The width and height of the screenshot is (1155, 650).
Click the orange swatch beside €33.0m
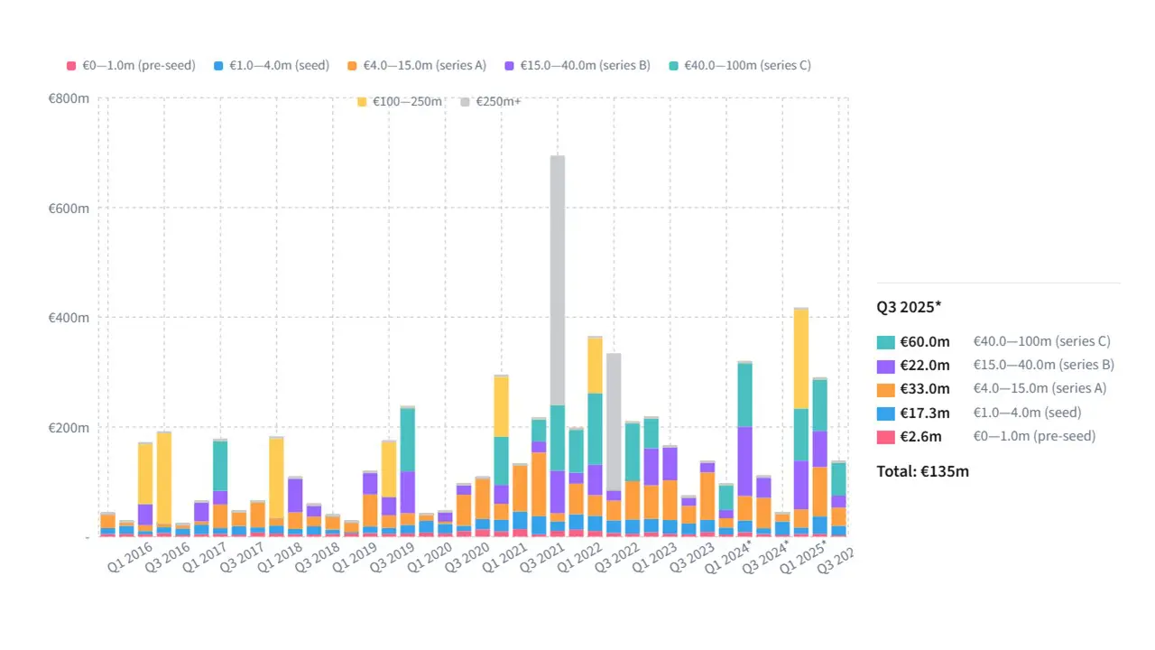tap(886, 389)
